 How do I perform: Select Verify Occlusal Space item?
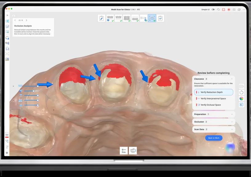(x=213, y=105)
